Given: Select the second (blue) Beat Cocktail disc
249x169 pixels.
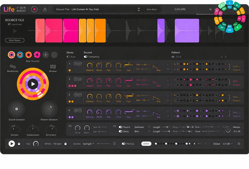Looking at the screenshot, I should pyautogui.click(x=20, y=55).
